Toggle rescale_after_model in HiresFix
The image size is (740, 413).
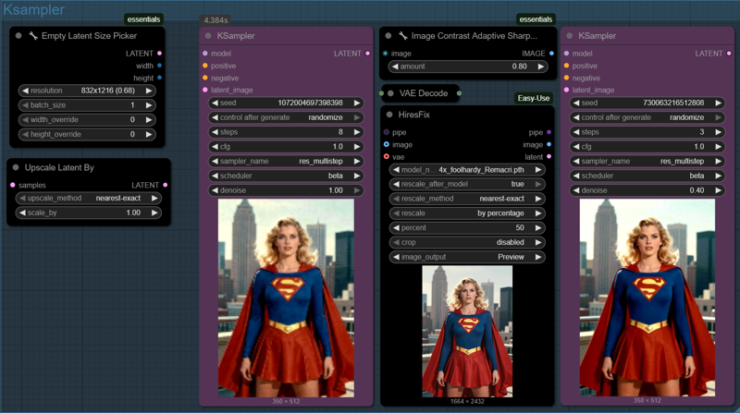[467, 185]
